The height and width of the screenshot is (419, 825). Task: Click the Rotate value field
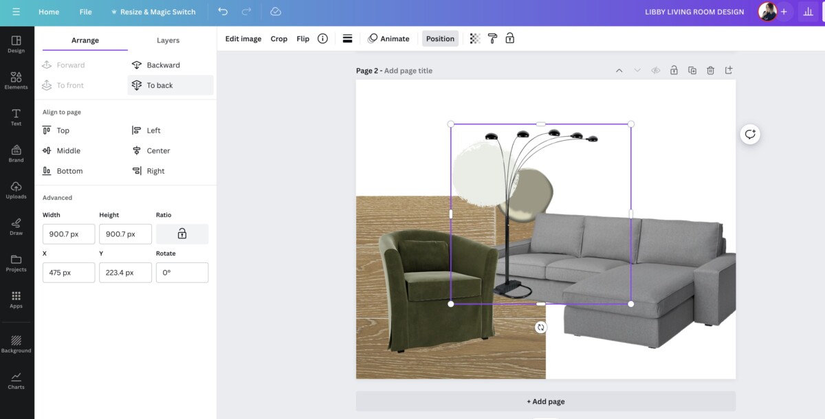(x=181, y=272)
